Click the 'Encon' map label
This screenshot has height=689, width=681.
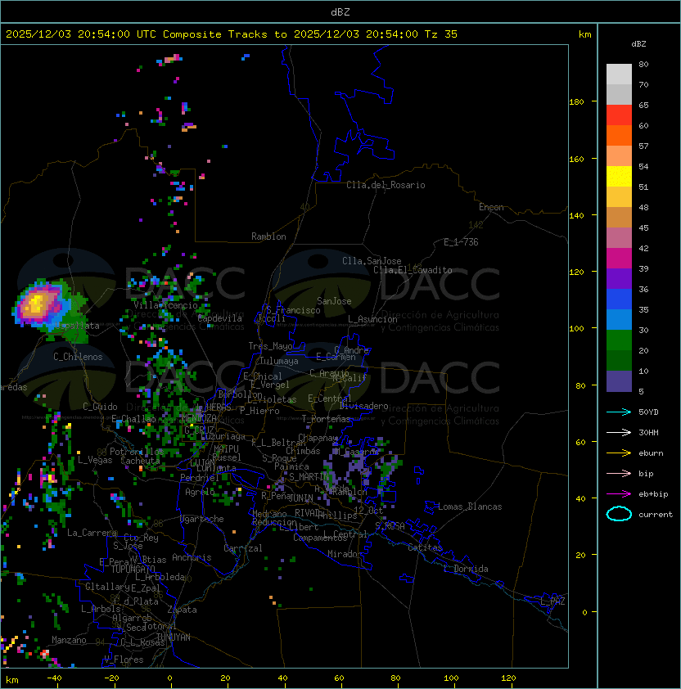pyautogui.click(x=491, y=207)
